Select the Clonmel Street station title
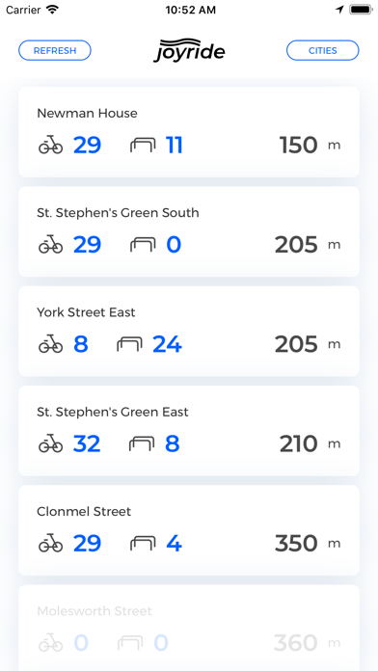This screenshot has width=378, height=671. [84, 511]
